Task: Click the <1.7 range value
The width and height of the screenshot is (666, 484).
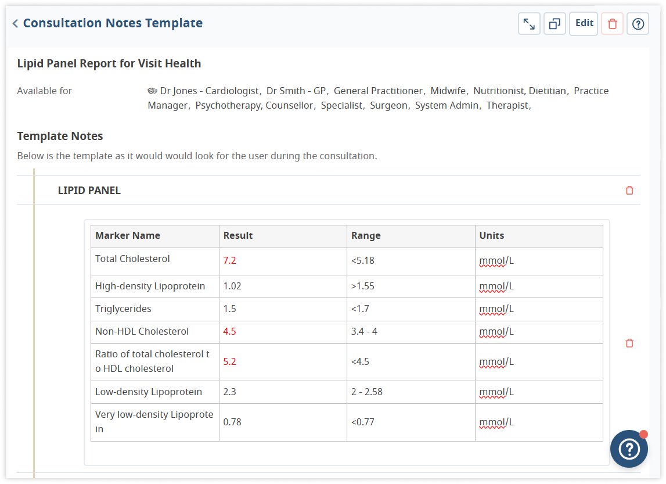Action: point(360,309)
